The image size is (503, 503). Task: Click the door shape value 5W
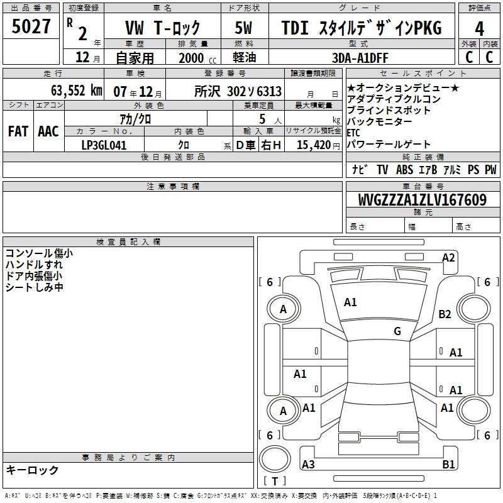[244, 28]
